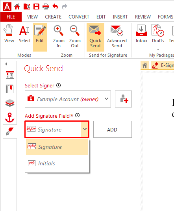The image size is (174, 211).
Task: Collapse the side panel with the arrow
Action: (x=6, y=64)
